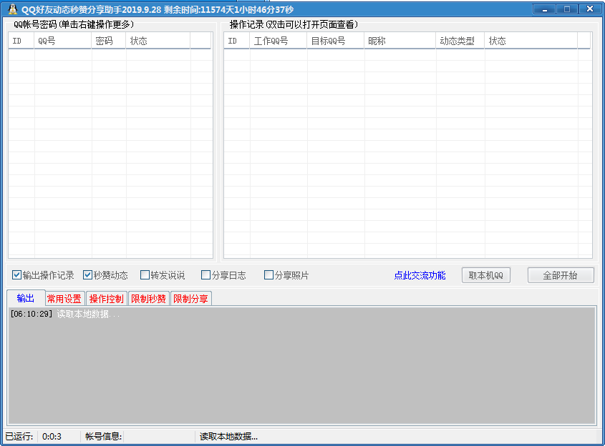This screenshot has width=605, height=446.
Task: Open the 操作控制 tab
Action: coord(107,299)
